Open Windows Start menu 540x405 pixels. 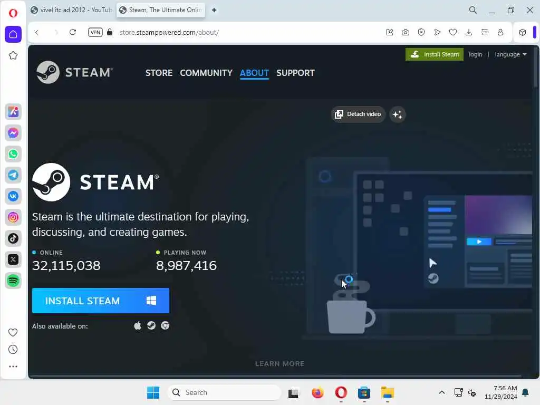153,392
